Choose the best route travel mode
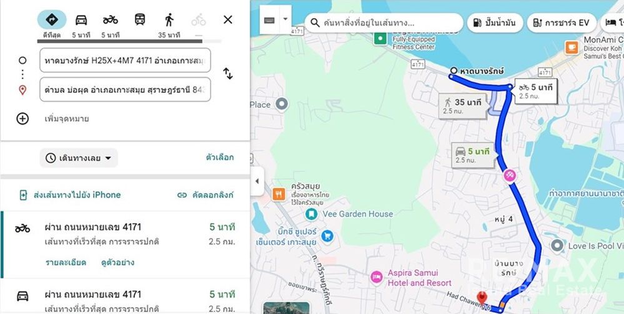The image size is (624, 314). coord(52,24)
